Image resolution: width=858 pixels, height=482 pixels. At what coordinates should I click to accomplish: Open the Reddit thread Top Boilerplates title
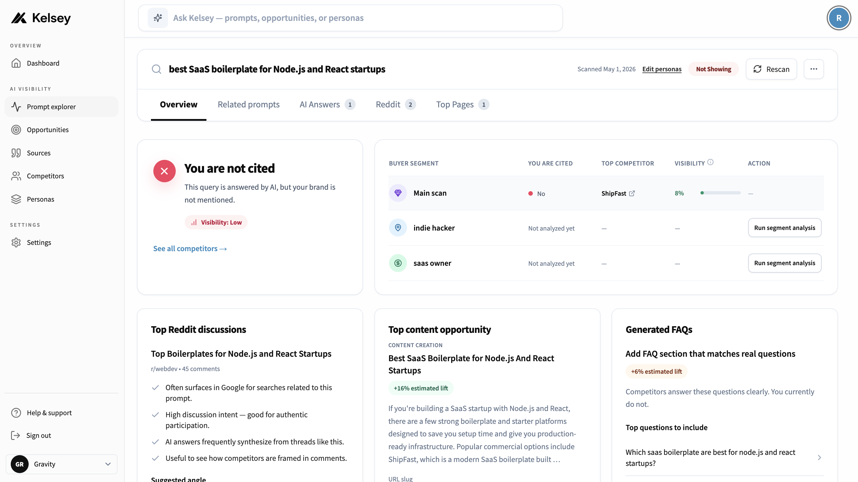click(241, 354)
